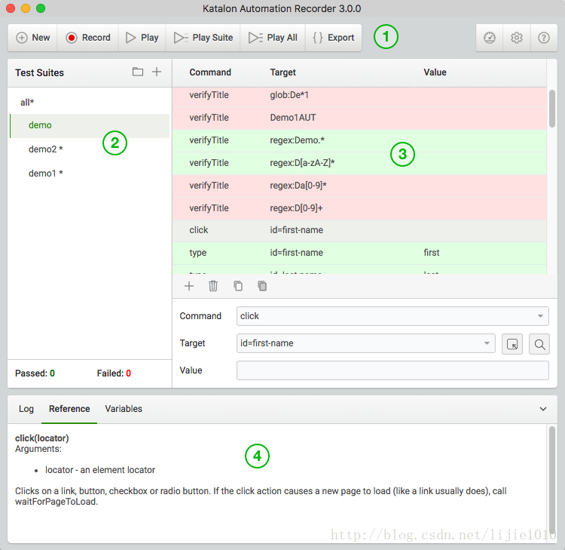
Task: Delete the selected command with trash icon
Action: pos(213,286)
